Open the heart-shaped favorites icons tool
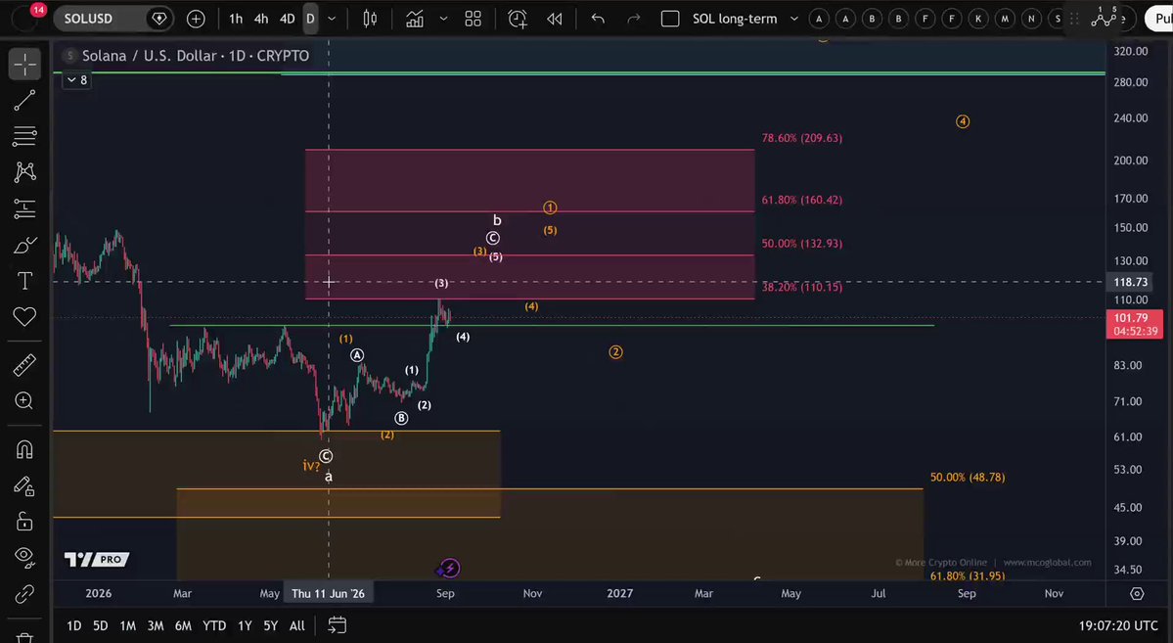1173x643 pixels. pos(24,317)
